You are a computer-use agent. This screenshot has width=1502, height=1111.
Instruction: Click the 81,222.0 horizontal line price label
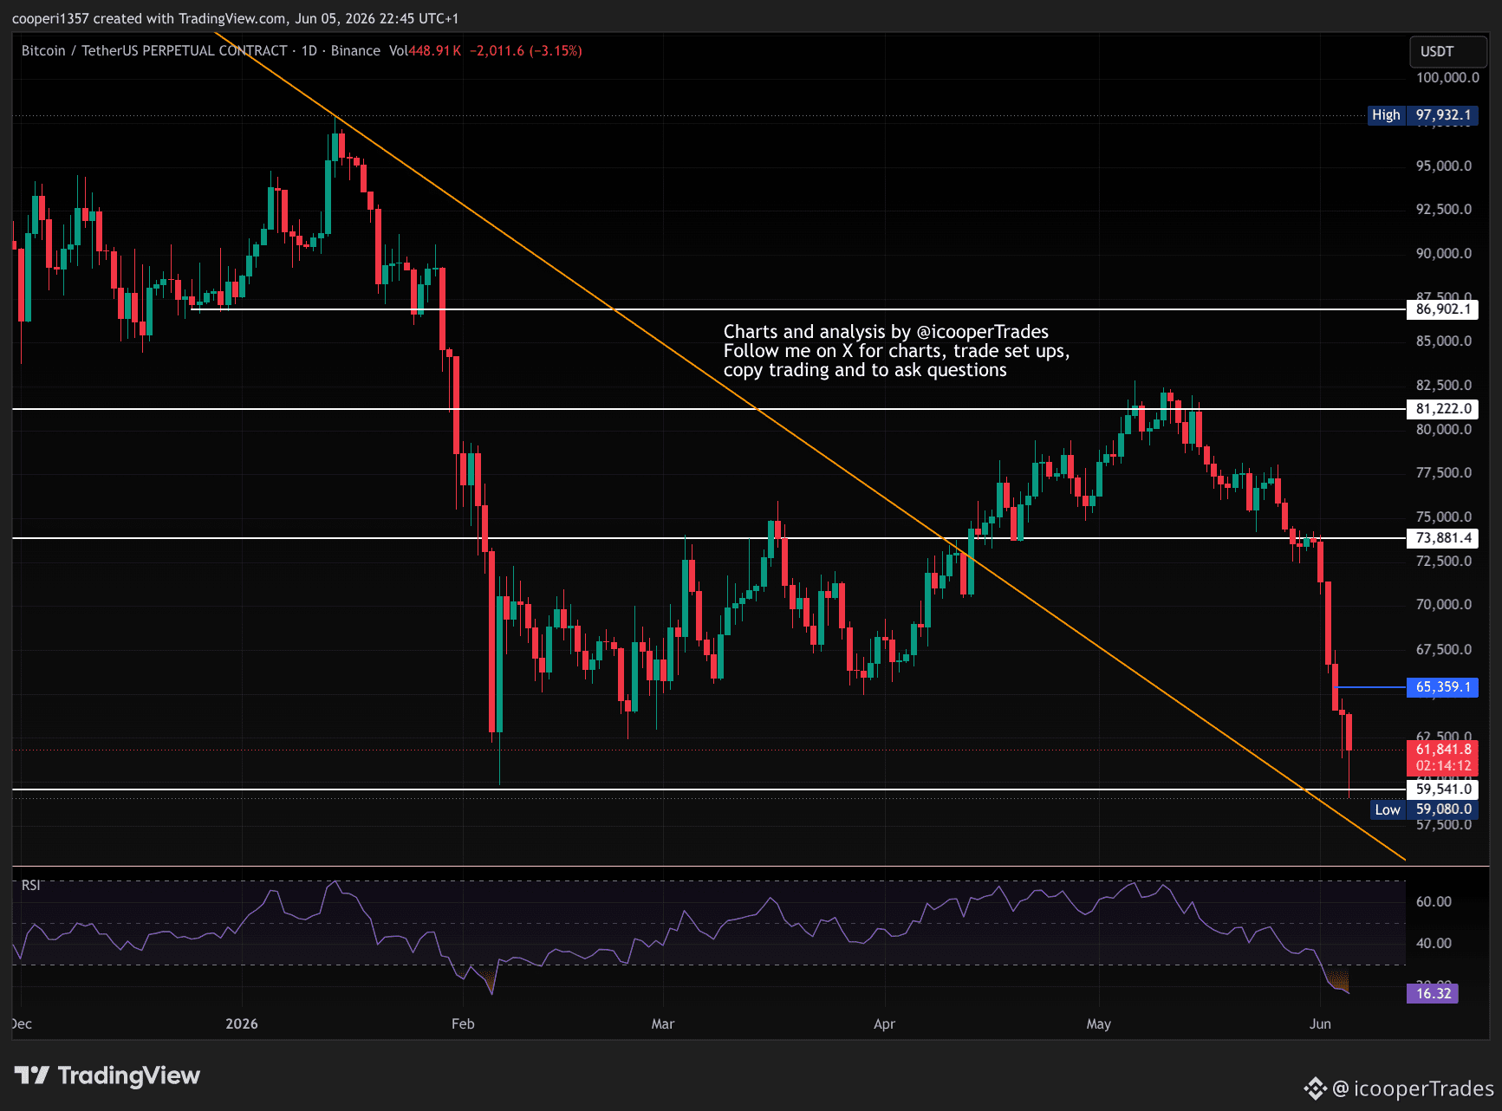pos(1442,409)
